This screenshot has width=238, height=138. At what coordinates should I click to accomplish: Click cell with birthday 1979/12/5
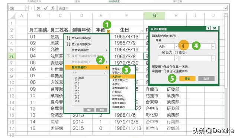click(126, 122)
